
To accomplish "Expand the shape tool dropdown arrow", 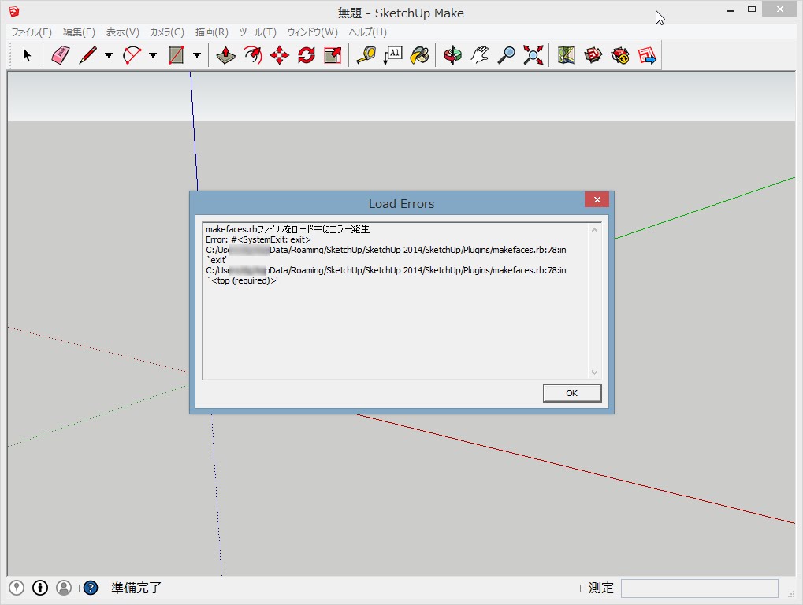I will click(x=197, y=55).
